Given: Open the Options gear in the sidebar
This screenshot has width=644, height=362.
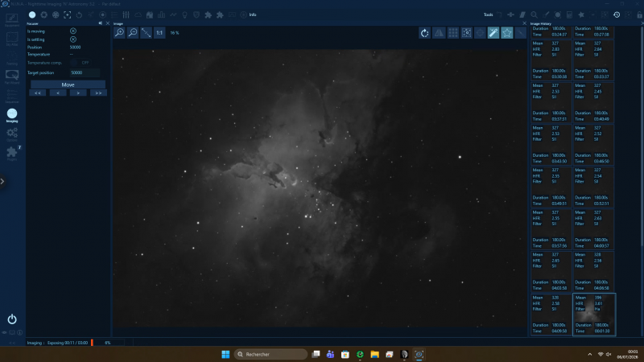Looking at the screenshot, I should tap(12, 134).
